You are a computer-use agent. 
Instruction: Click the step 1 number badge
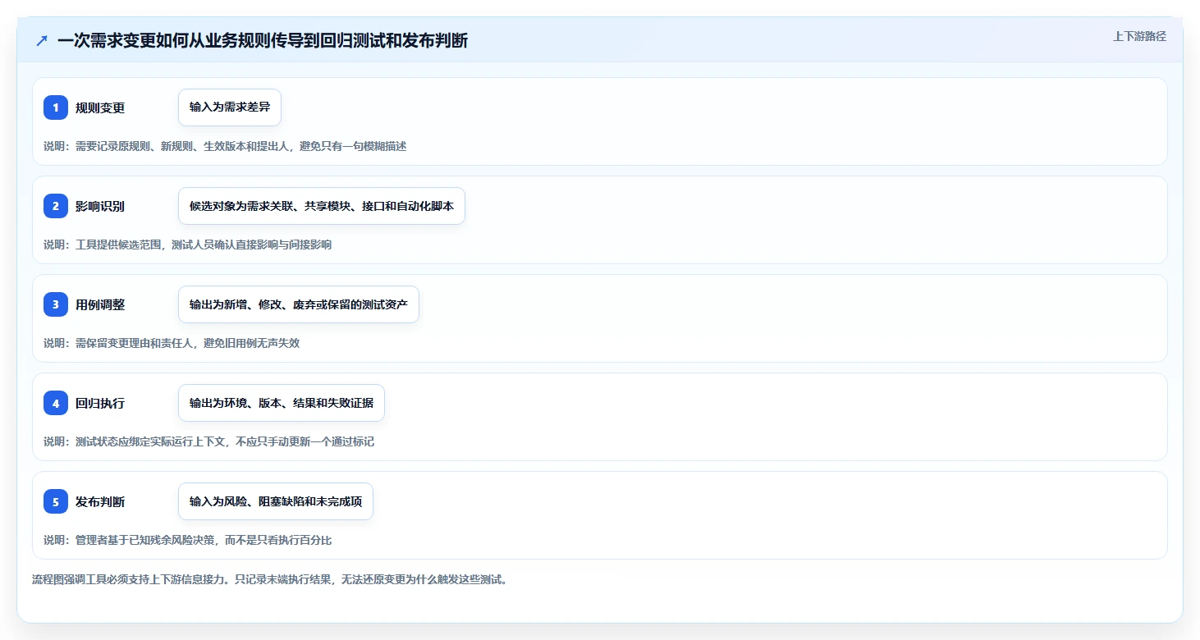coord(56,107)
